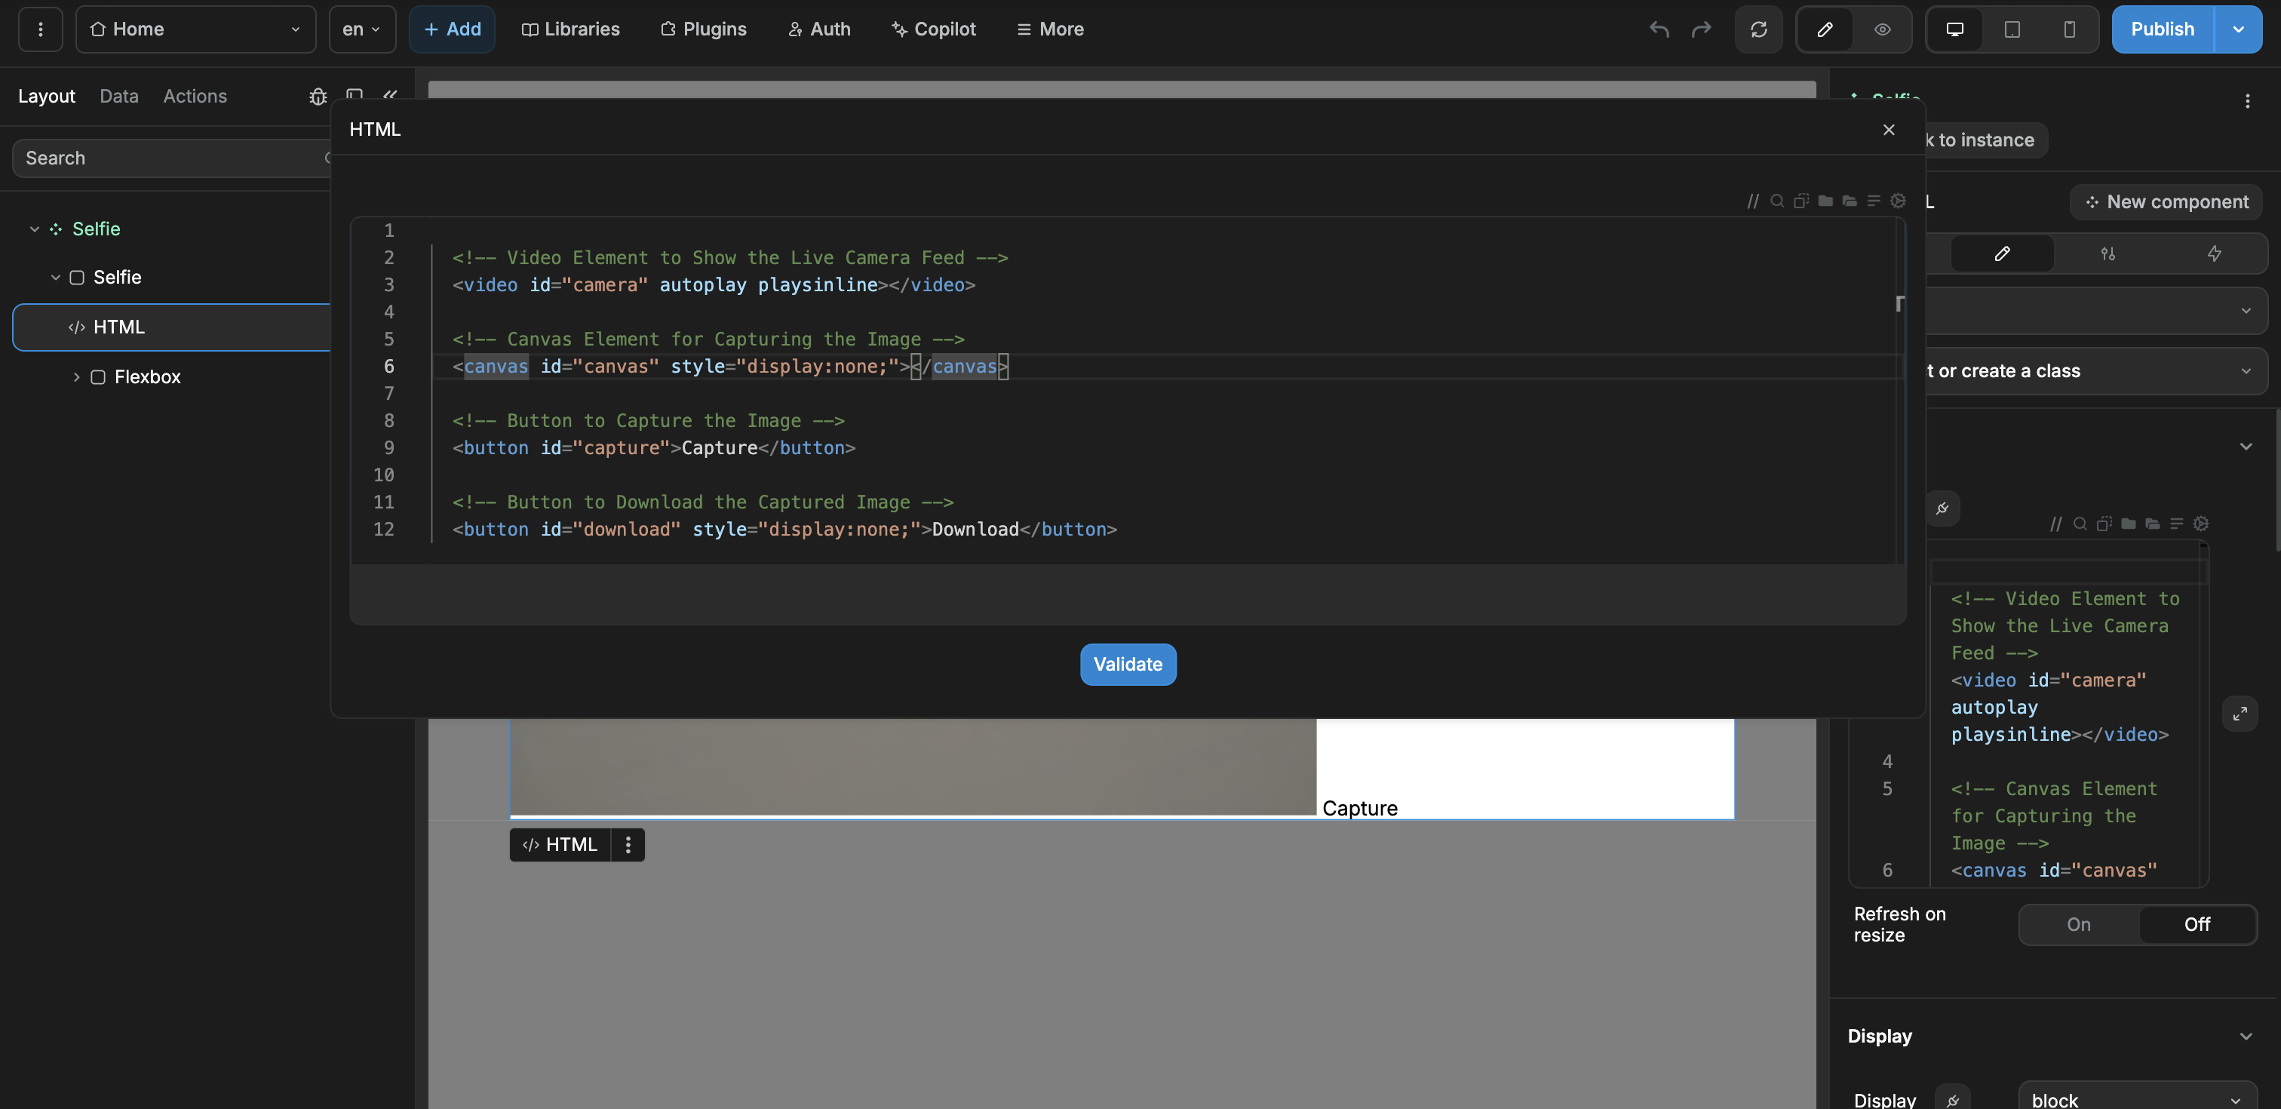Viewport: 2281px width, 1109px height.
Task: Click the settings gear in the code editor toolbar
Action: click(x=1898, y=201)
